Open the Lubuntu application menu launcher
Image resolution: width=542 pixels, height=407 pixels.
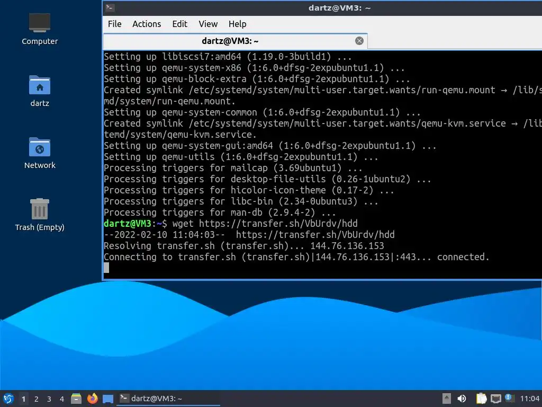click(x=8, y=399)
